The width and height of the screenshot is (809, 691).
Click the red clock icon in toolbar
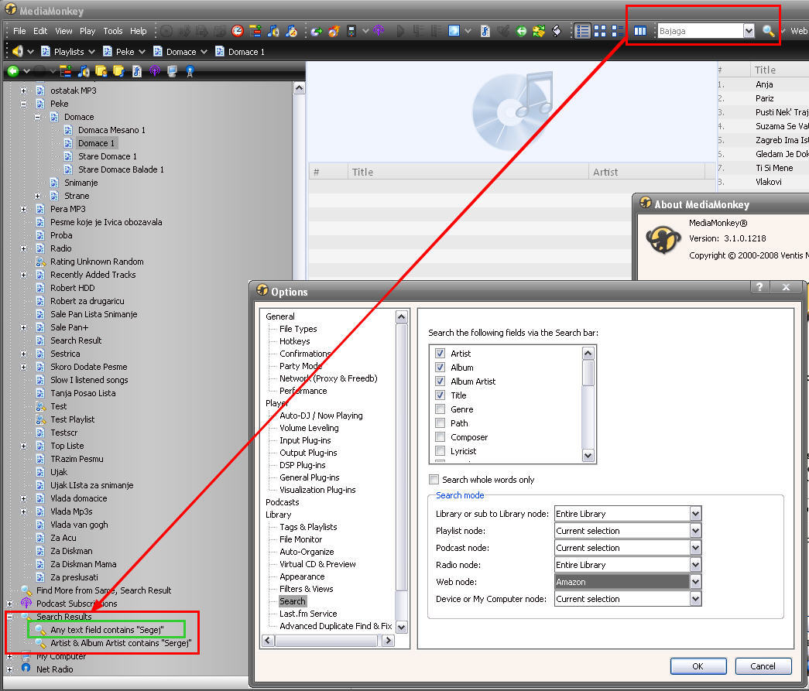coord(238,31)
